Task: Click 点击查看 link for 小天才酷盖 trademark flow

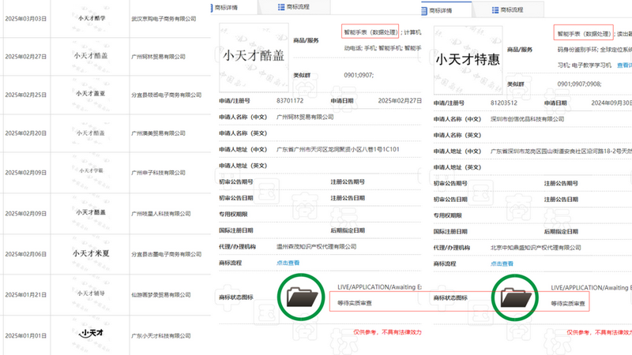Action: (288, 263)
